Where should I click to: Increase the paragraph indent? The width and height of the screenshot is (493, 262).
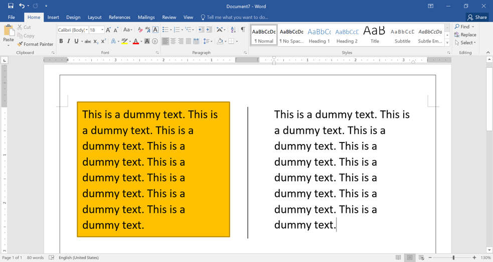tap(209, 30)
